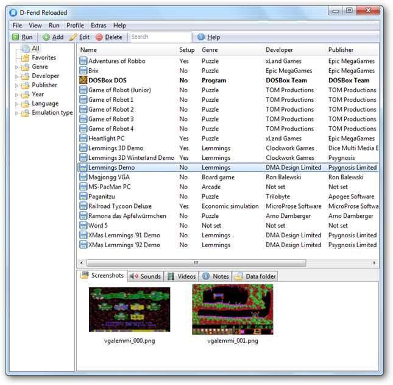Switch to the Sounds tab
The width and height of the screenshot is (393, 385).
click(x=145, y=276)
